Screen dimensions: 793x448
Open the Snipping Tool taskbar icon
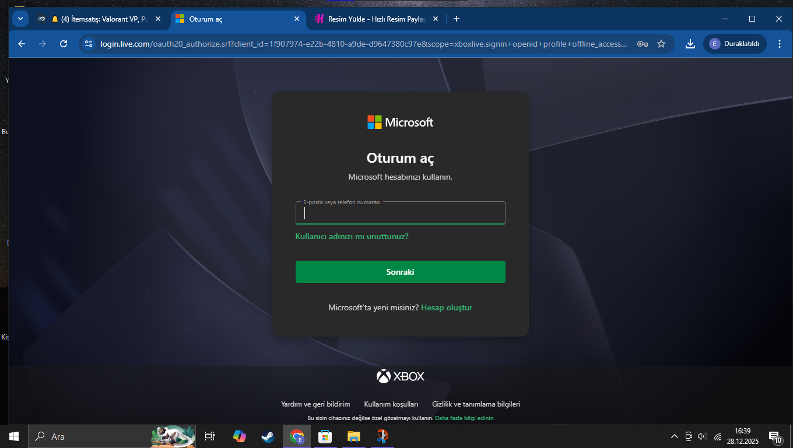[382, 436]
